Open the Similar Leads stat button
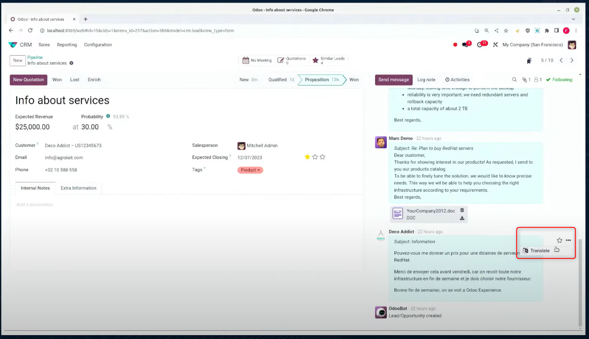 pyautogui.click(x=328, y=60)
